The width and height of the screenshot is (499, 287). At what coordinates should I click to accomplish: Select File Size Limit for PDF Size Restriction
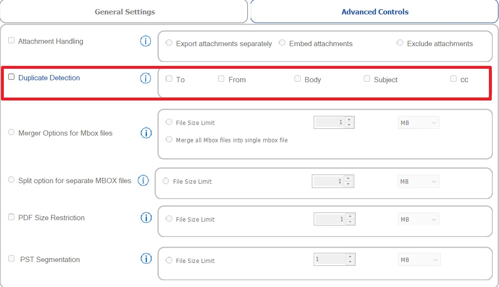(x=169, y=219)
